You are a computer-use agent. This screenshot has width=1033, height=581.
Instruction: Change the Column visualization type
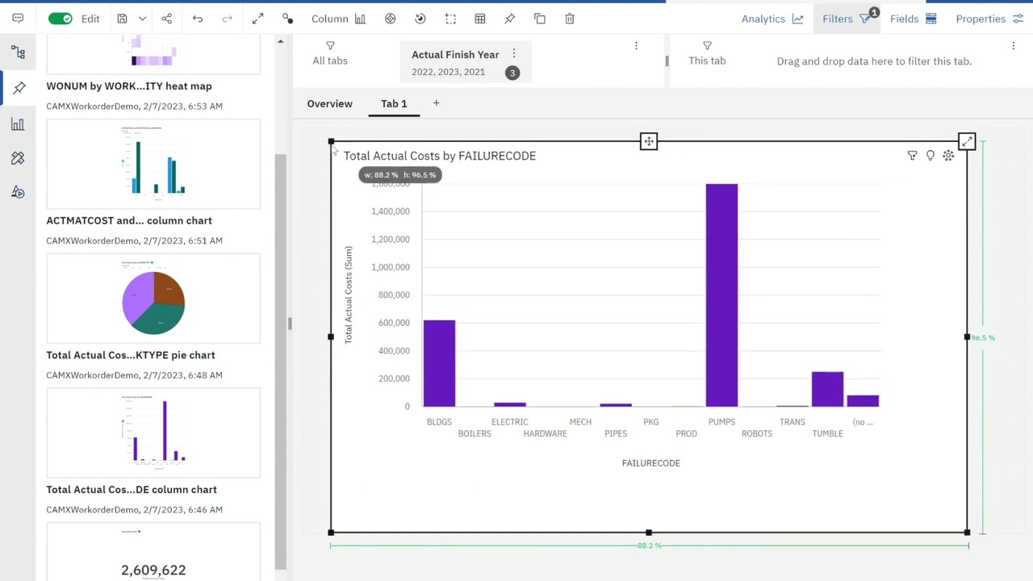click(x=339, y=19)
